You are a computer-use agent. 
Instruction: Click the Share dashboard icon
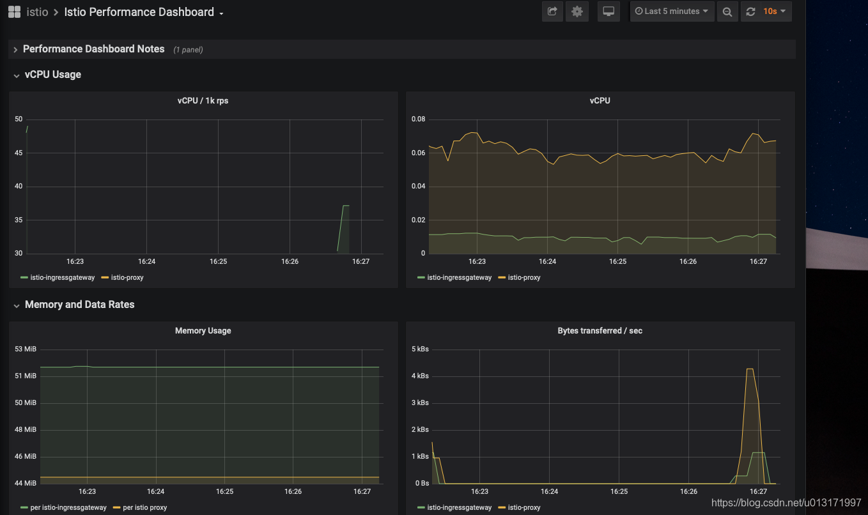coord(552,12)
